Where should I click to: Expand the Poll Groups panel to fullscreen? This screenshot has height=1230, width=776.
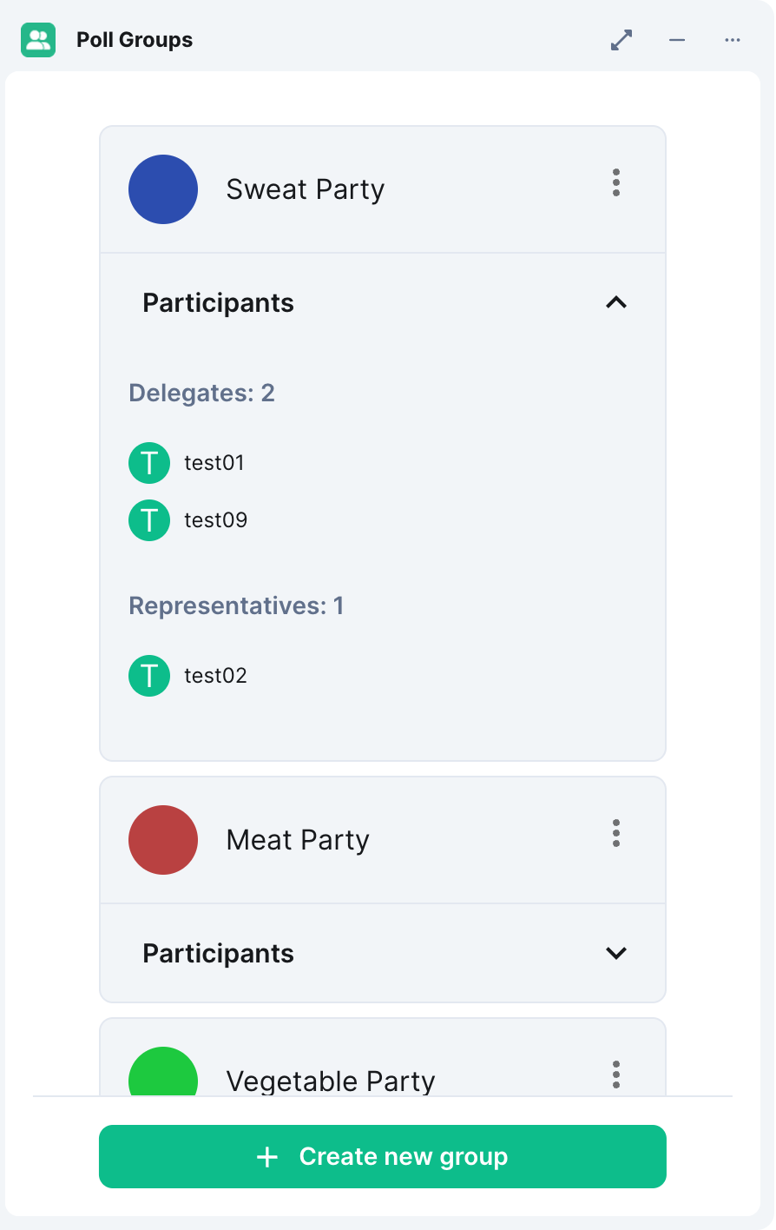(x=621, y=40)
